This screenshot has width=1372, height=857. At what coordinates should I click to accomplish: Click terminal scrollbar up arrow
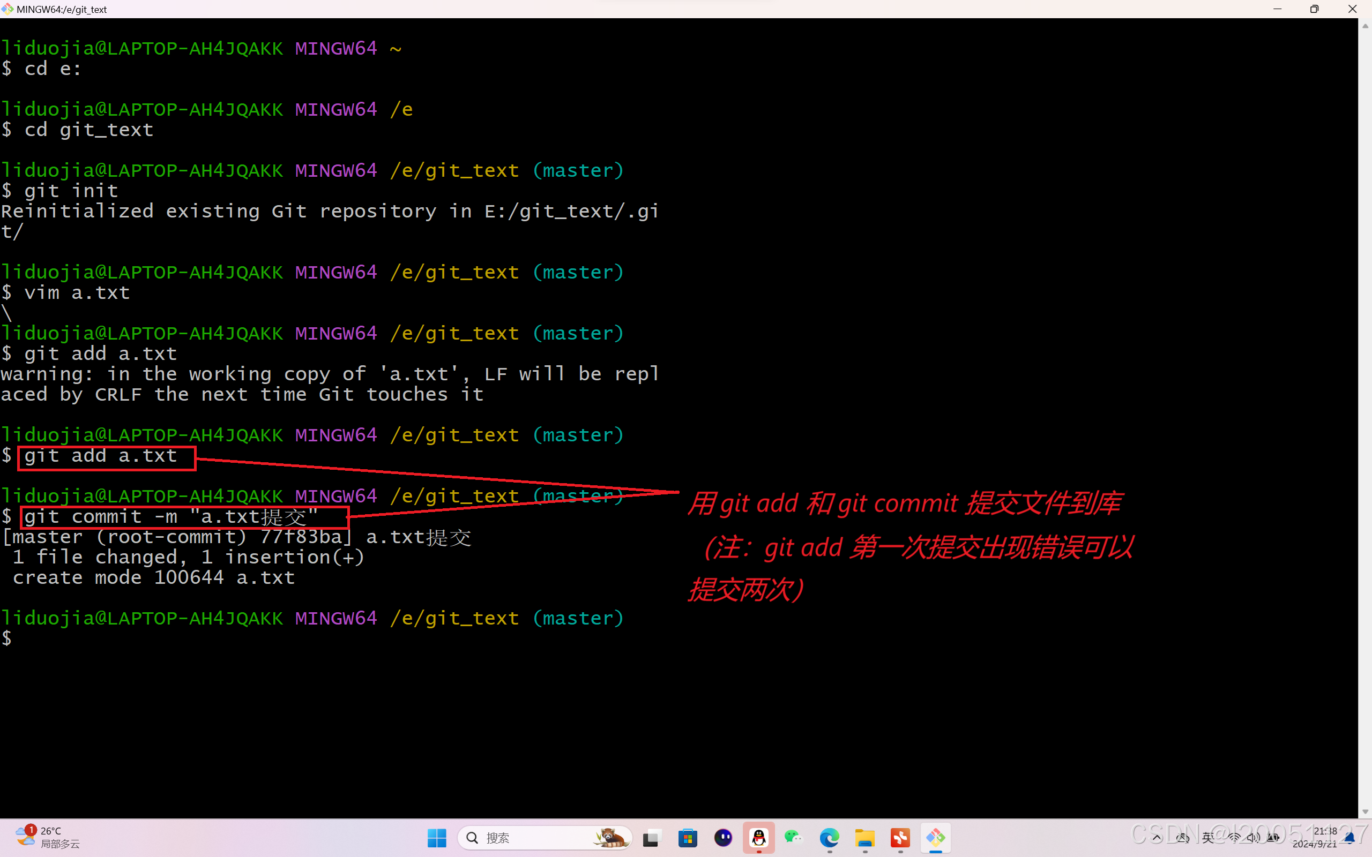[1364, 26]
